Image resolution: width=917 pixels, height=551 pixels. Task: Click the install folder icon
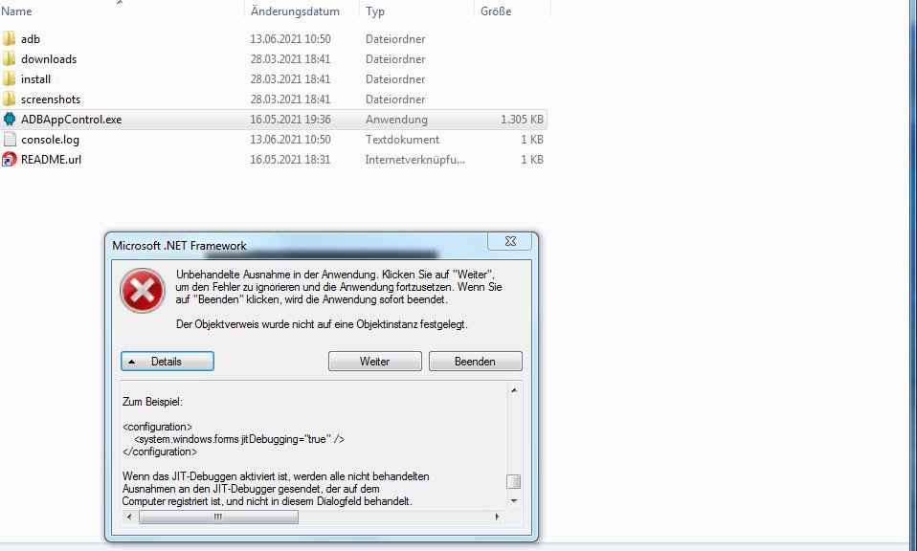[x=9, y=78]
